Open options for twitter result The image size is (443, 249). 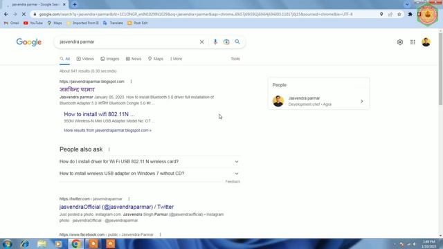click(x=129, y=199)
